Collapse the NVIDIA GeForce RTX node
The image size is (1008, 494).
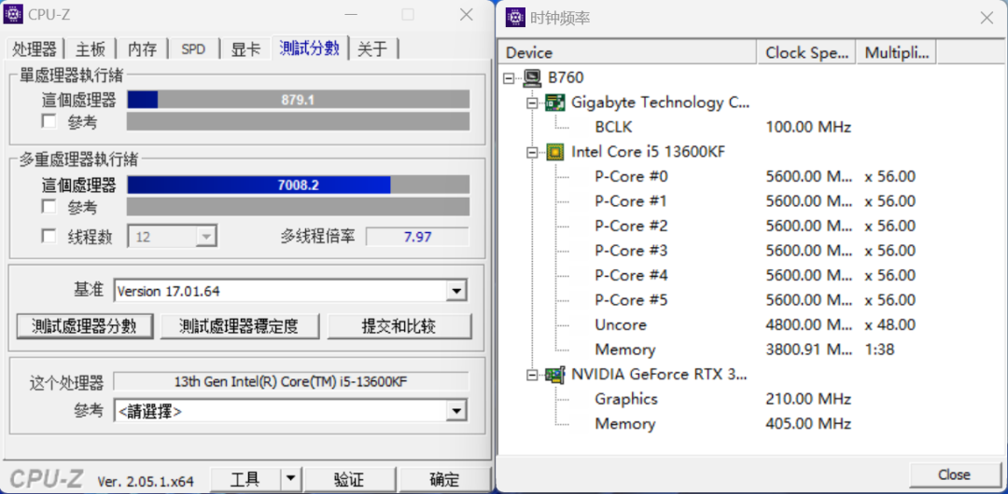532,375
